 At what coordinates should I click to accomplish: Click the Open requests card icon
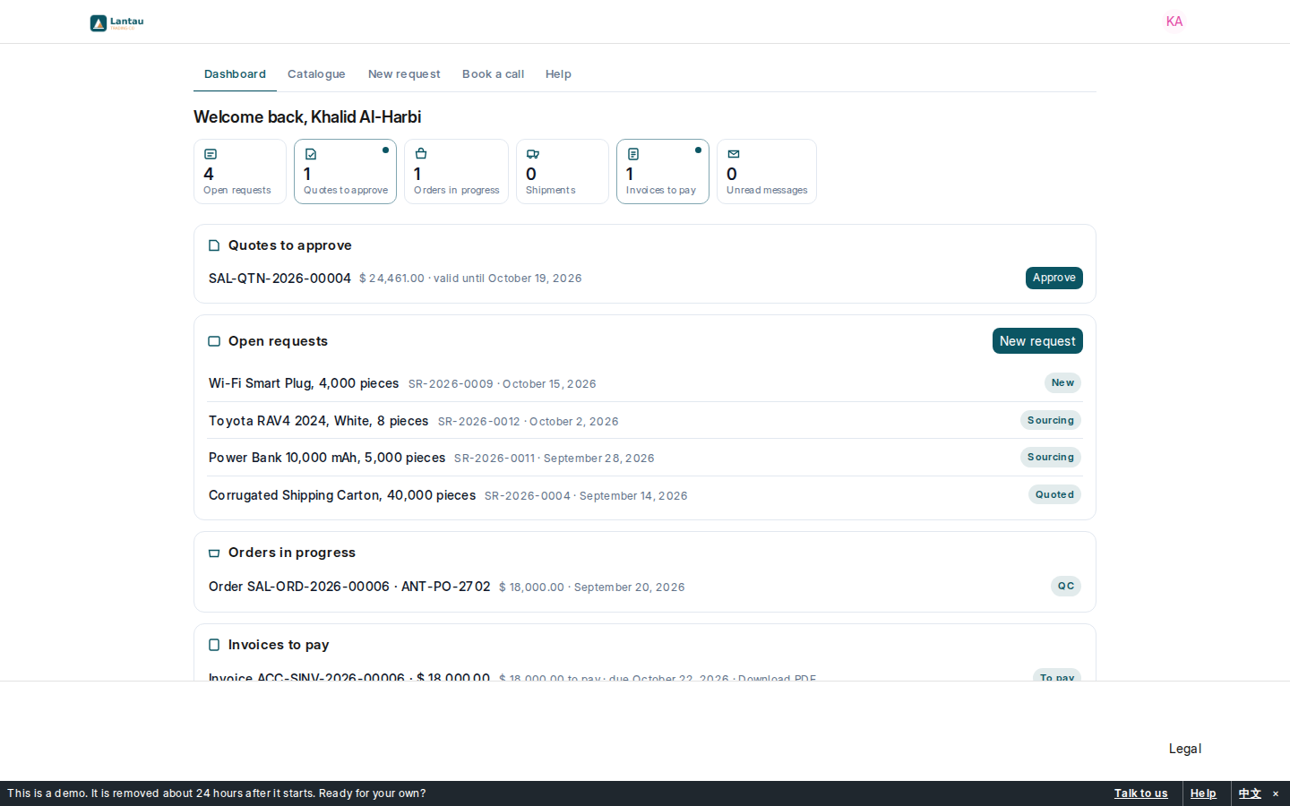(211, 154)
